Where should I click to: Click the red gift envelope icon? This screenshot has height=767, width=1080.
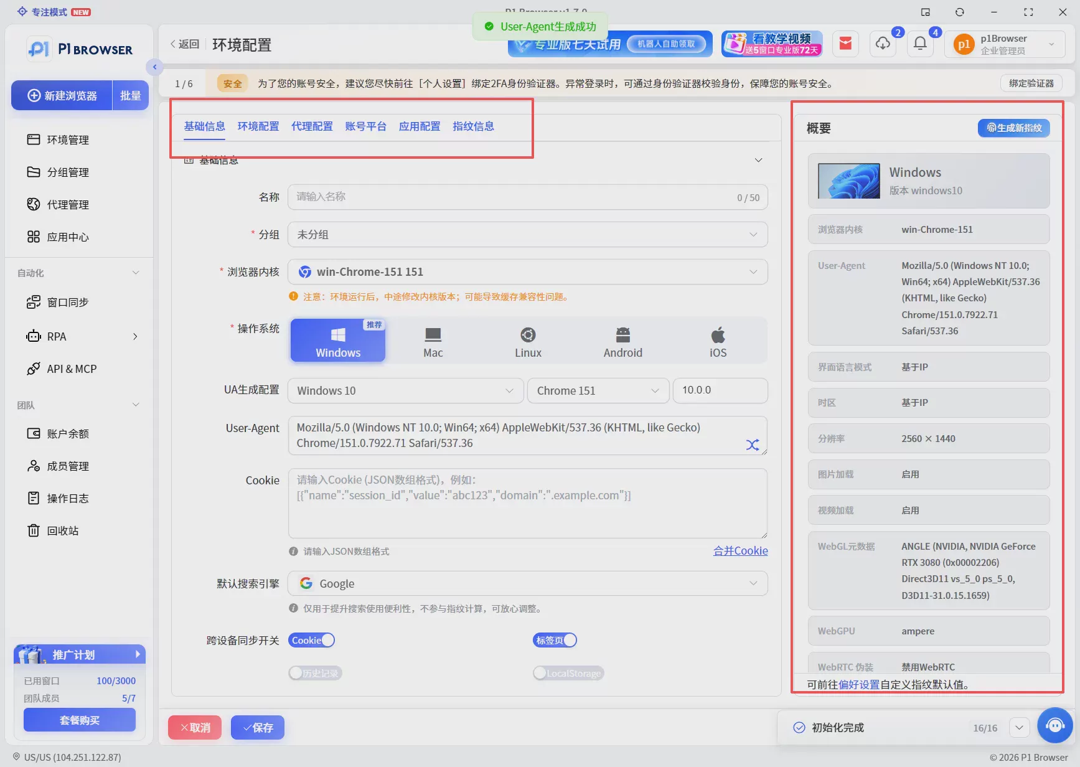(845, 44)
